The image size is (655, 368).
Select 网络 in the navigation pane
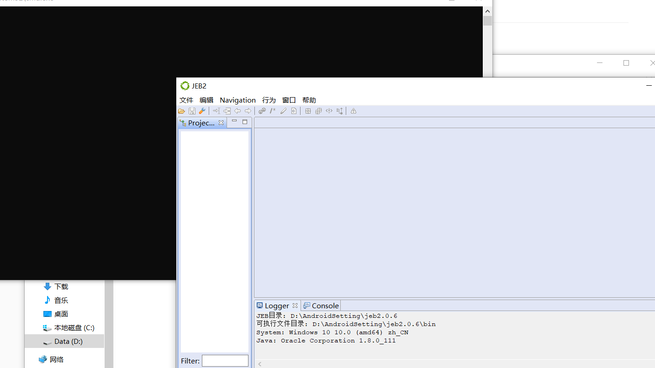click(x=57, y=359)
